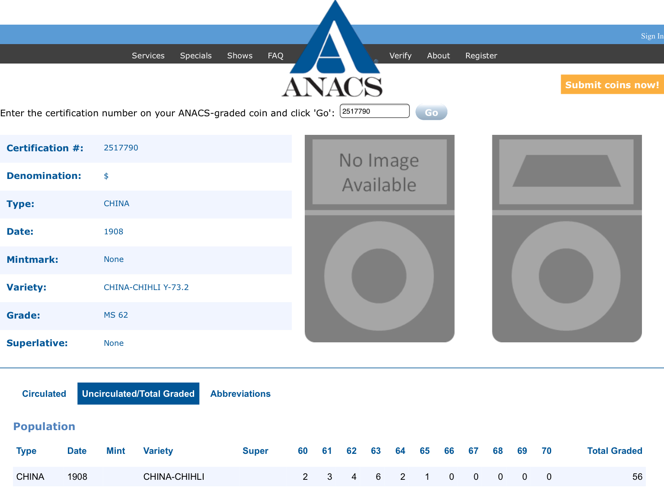Click the Super column header
This screenshot has height=504, width=664.
tap(255, 451)
